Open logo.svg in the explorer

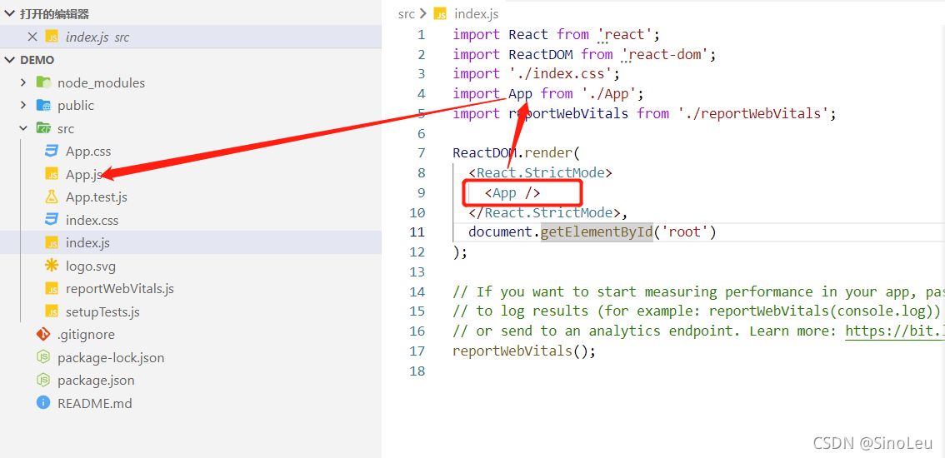click(x=90, y=266)
